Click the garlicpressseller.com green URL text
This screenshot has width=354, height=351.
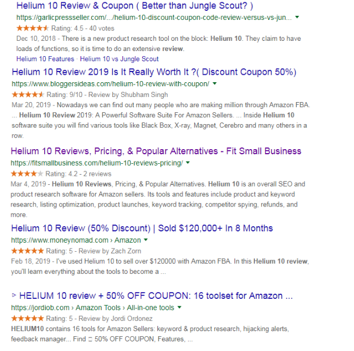click(154, 18)
